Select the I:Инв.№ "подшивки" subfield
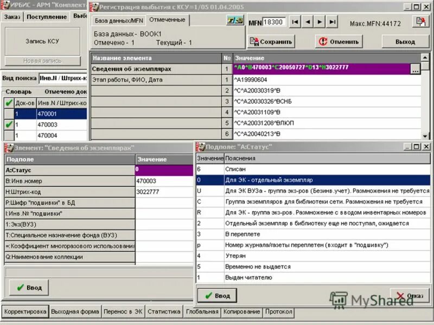Viewport: 434px width, 325px height. pos(70,213)
